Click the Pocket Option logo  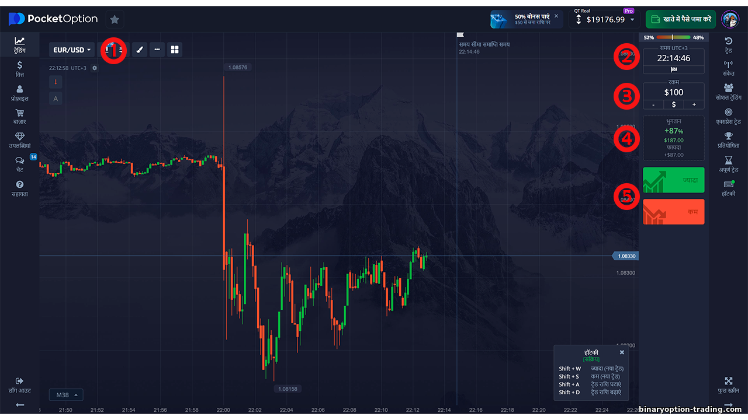(53, 19)
